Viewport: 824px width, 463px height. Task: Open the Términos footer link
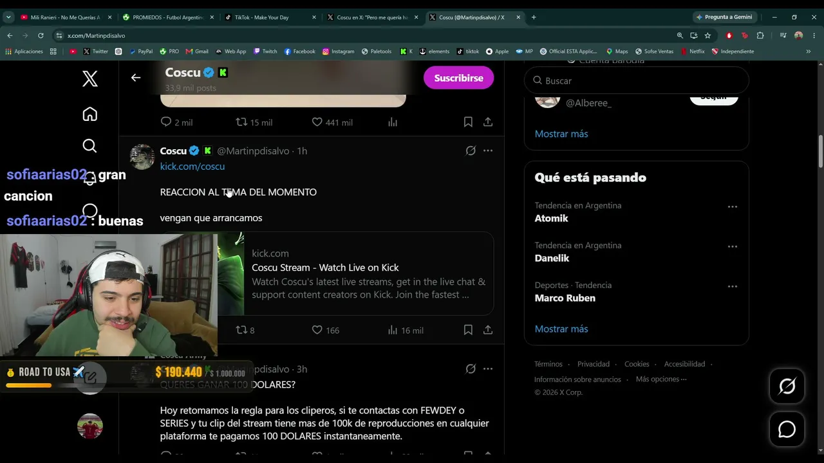point(548,364)
